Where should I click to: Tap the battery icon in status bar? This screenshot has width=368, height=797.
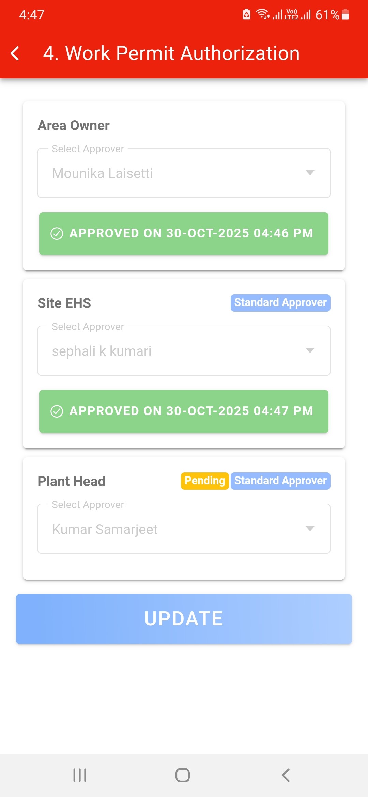[x=345, y=15]
